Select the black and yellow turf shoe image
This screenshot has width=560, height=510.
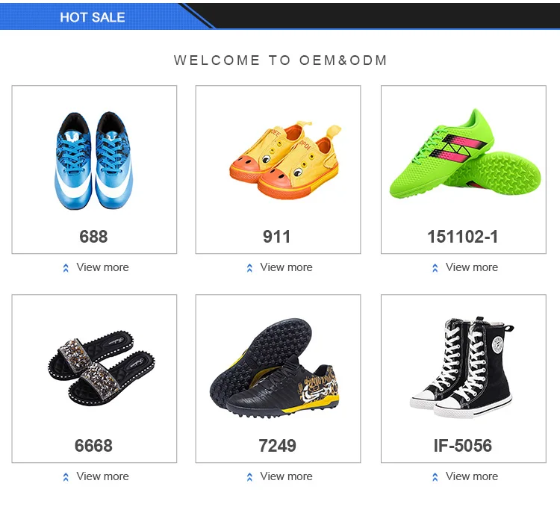(274, 369)
